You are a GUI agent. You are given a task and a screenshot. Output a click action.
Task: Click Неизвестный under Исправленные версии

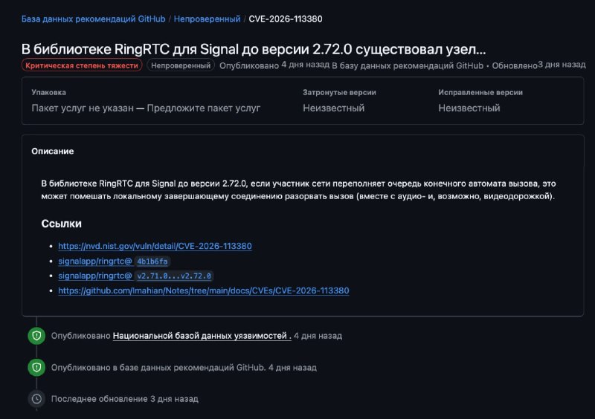click(469, 108)
